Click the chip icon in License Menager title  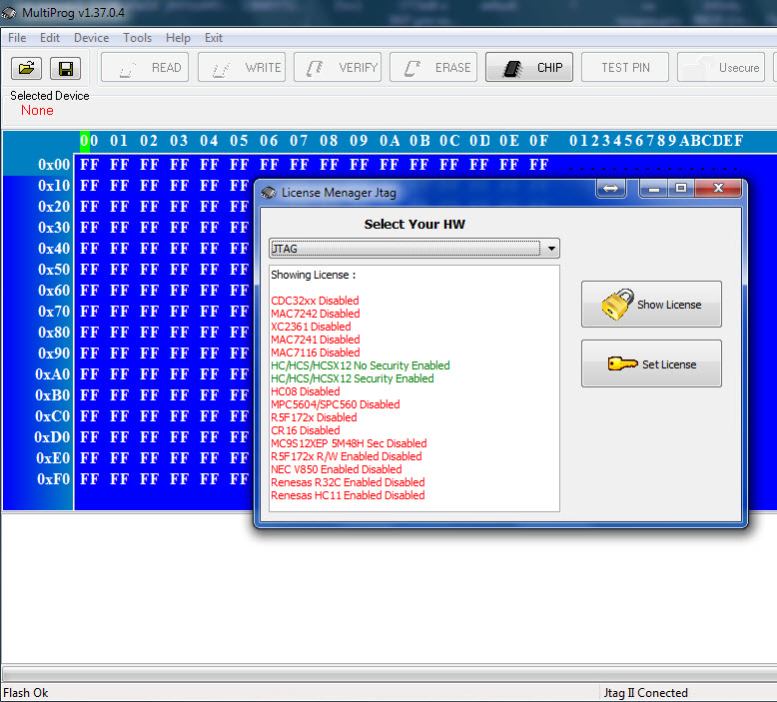coord(269,193)
